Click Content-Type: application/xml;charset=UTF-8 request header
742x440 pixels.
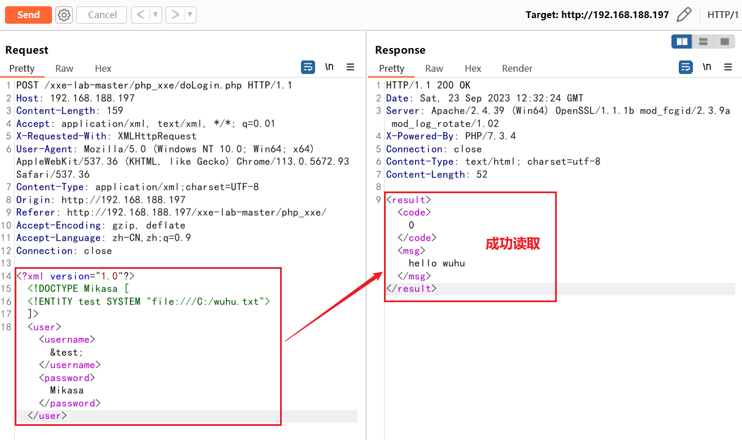click(137, 187)
